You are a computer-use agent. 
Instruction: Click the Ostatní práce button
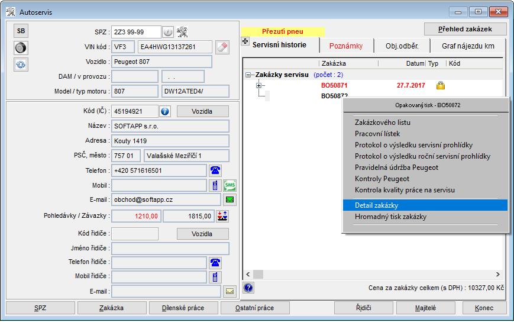pos(255,308)
